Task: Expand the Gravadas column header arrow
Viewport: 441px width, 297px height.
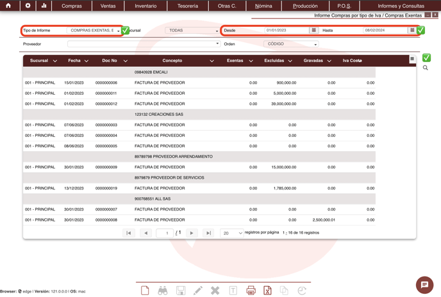Action: (x=329, y=61)
